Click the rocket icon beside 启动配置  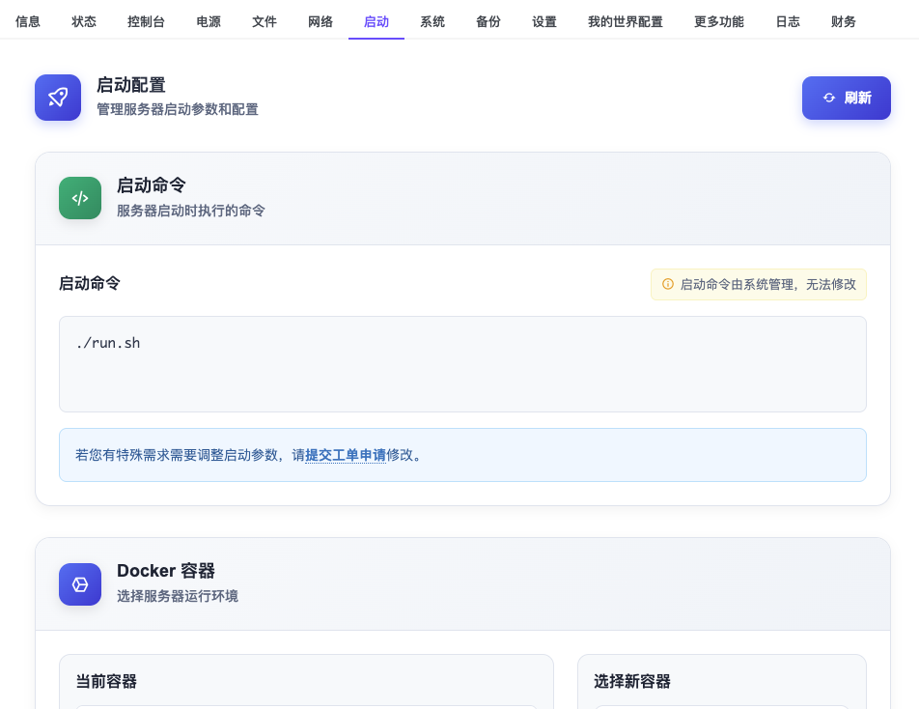coord(58,98)
